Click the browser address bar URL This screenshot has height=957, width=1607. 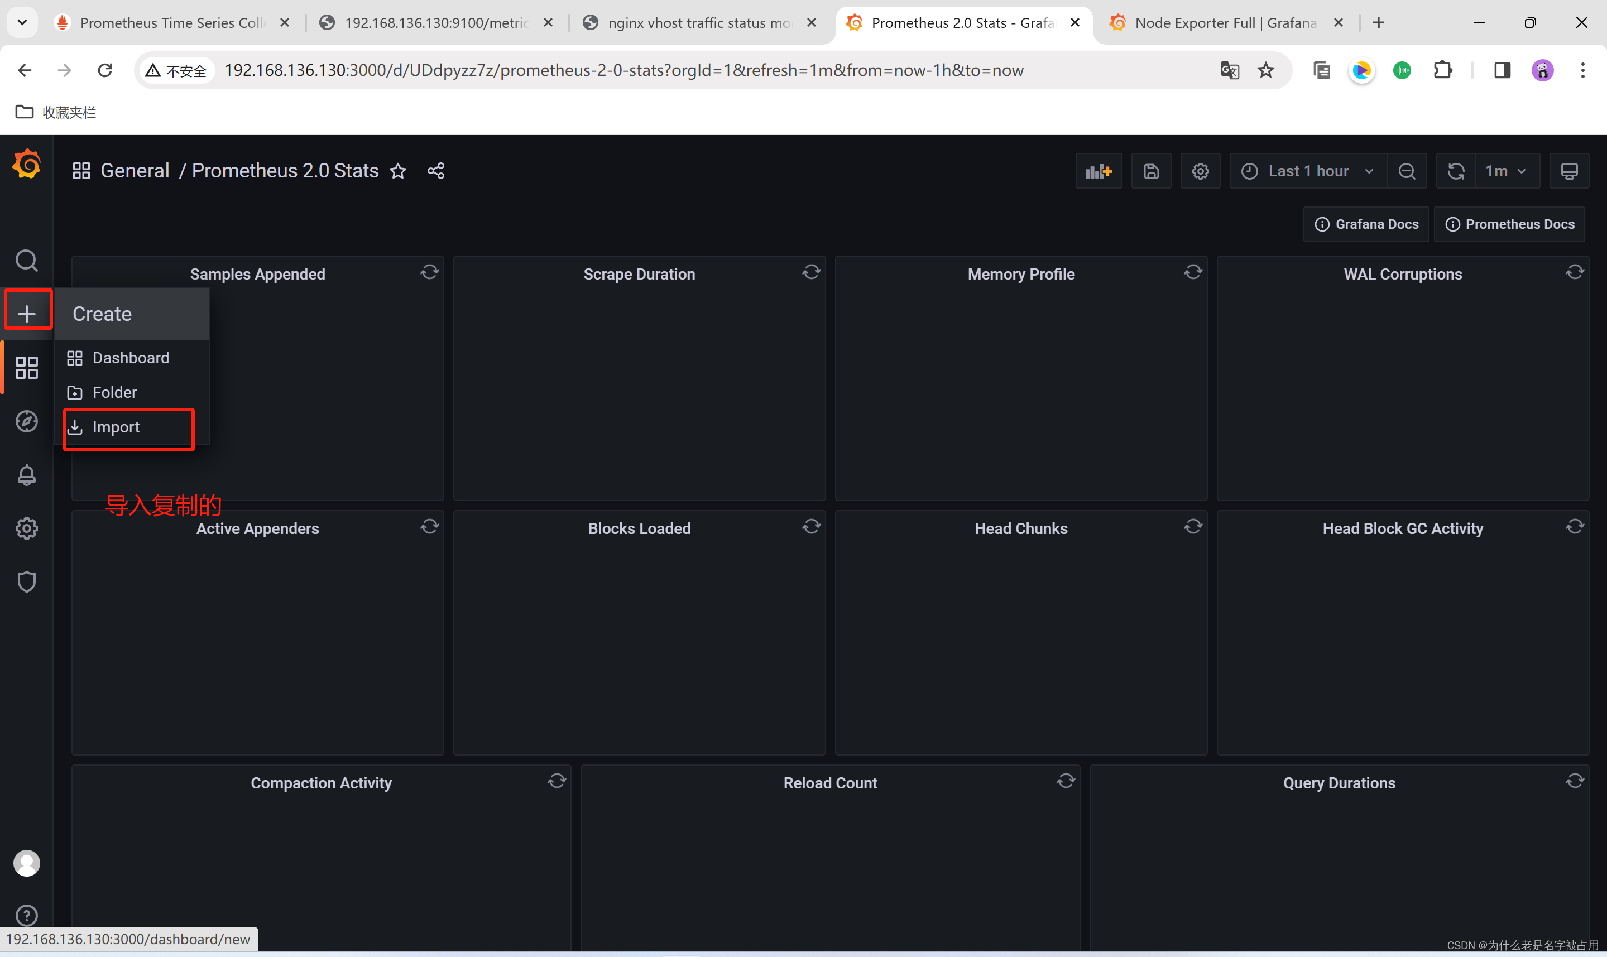(x=623, y=70)
